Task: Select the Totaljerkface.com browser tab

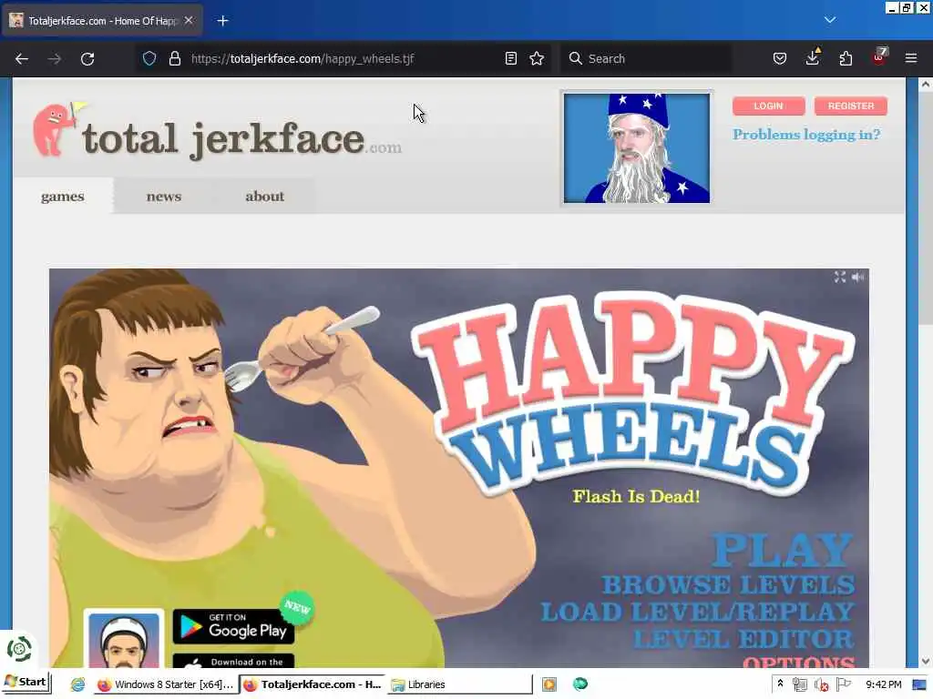Action: (102, 21)
